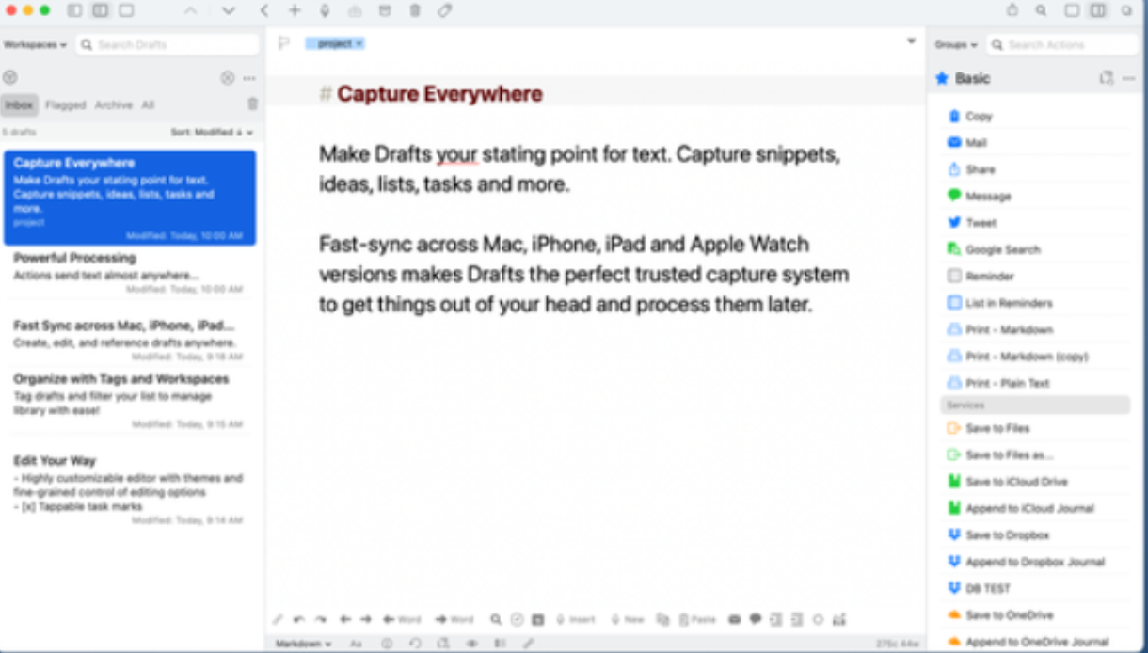Open the Powerful Processing draft
The image size is (1148, 653).
click(x=130, y=273)
